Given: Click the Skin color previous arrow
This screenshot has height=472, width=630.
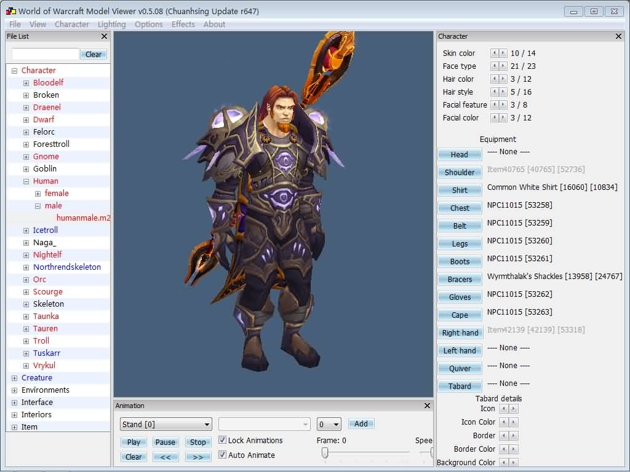Looking at the screenshot, I should (495, 53).
